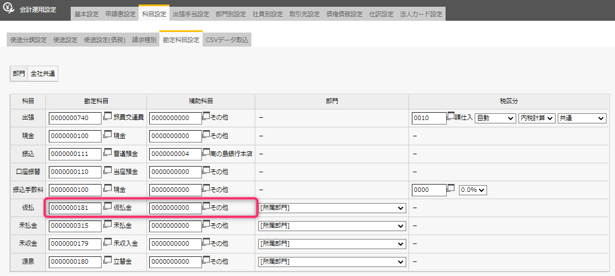Expand the 内税計算 dropdown

[x=536, y=118]
